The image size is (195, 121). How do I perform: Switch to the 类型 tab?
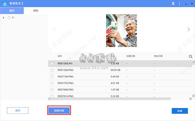35,11
